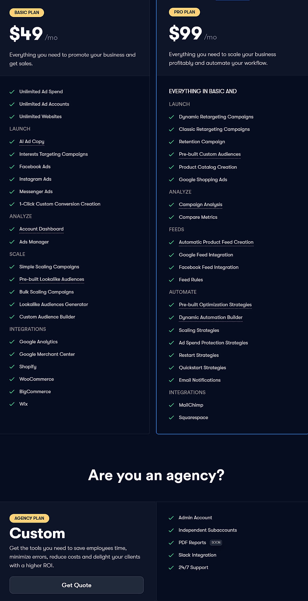
Task: Click the checkmark beside Slack Integration
Action: pyautogui.click(x=171, y=555)
